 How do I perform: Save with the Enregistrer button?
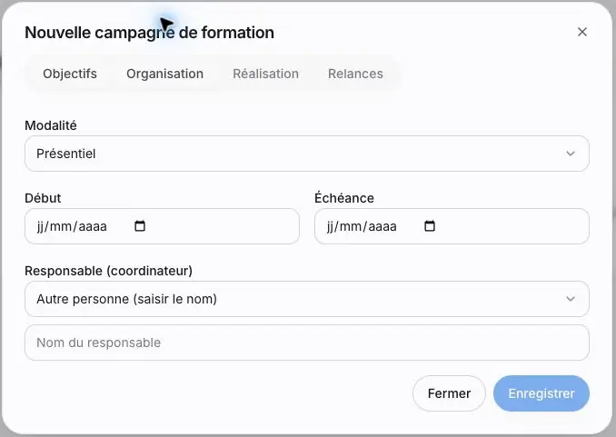coord(541,393)
